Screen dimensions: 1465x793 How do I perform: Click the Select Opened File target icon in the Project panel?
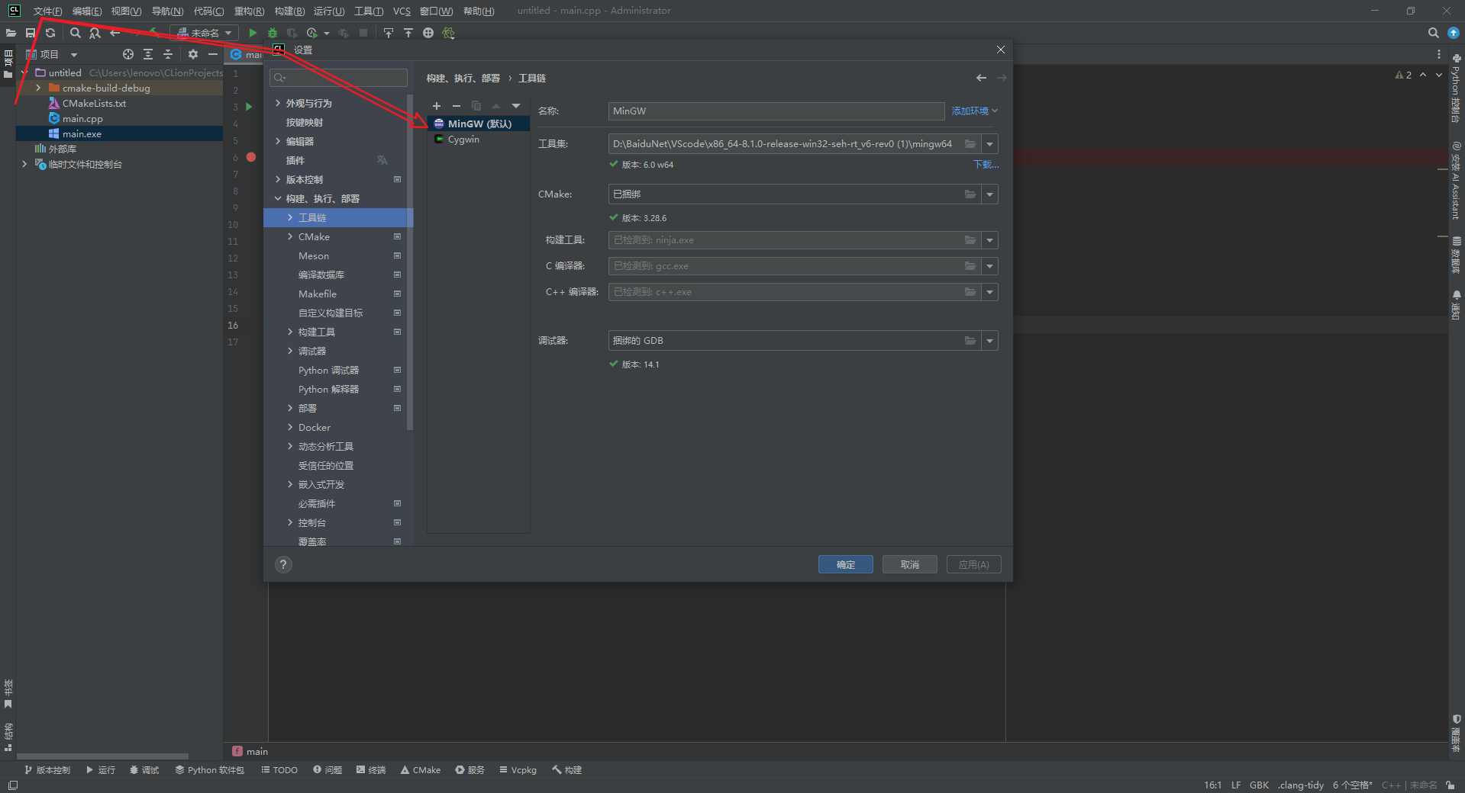click(128, 54)
